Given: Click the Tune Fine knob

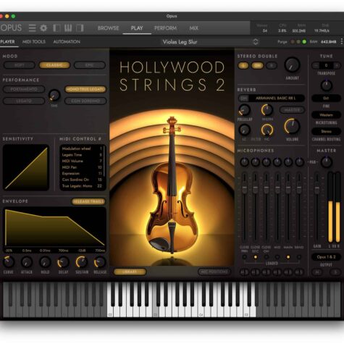Looking at the screenshot, I should click(x=326, y=85).
